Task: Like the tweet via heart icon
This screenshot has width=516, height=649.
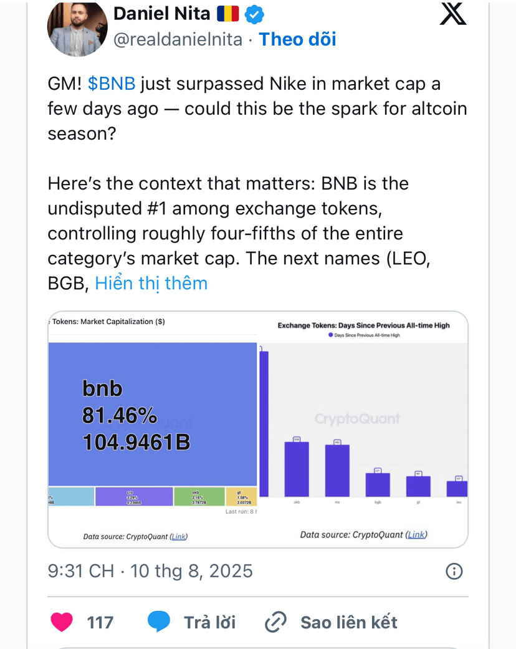Action: click(62, 622)
